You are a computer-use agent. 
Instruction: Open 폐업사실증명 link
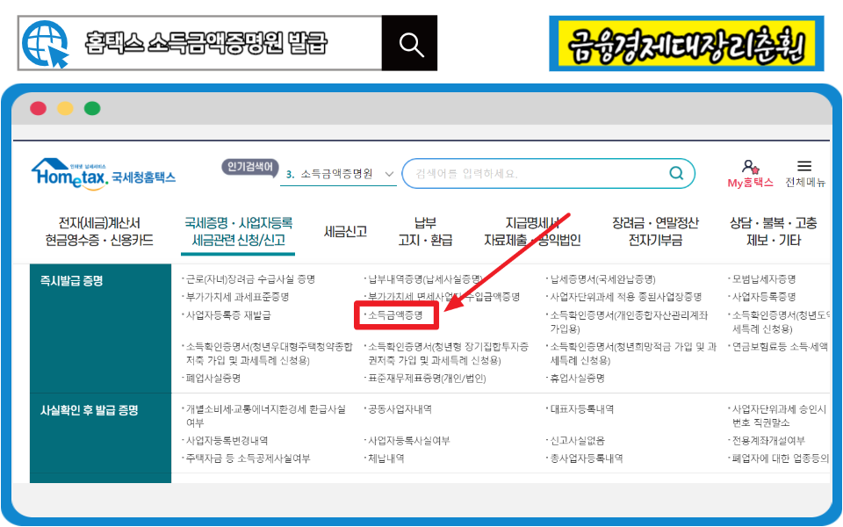[213, 379]
